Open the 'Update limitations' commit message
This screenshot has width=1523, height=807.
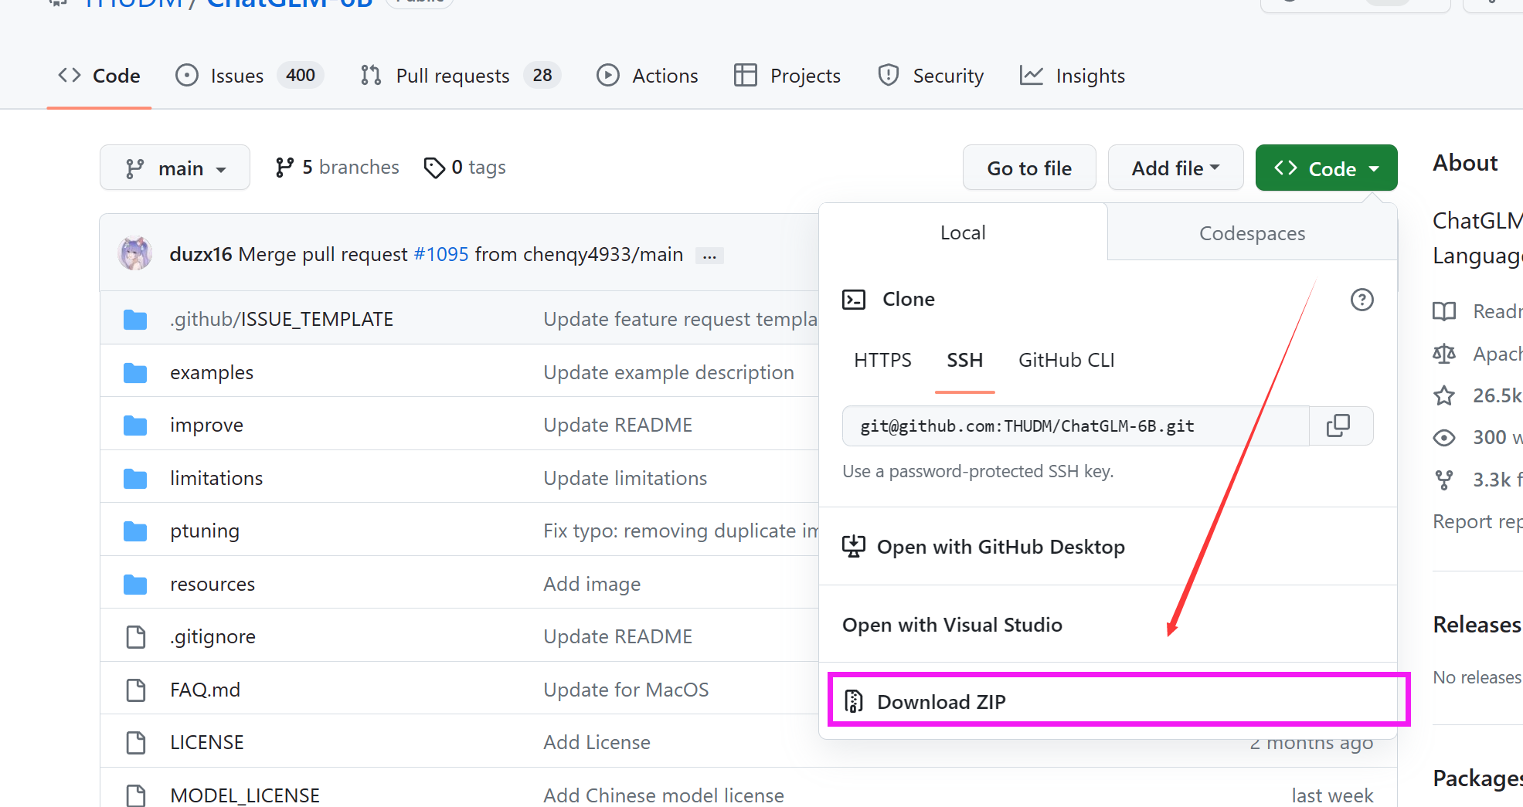pos(625,478)
